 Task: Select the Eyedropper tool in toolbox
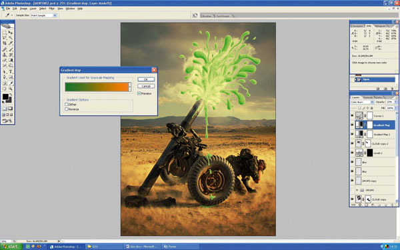click(11, 83)
